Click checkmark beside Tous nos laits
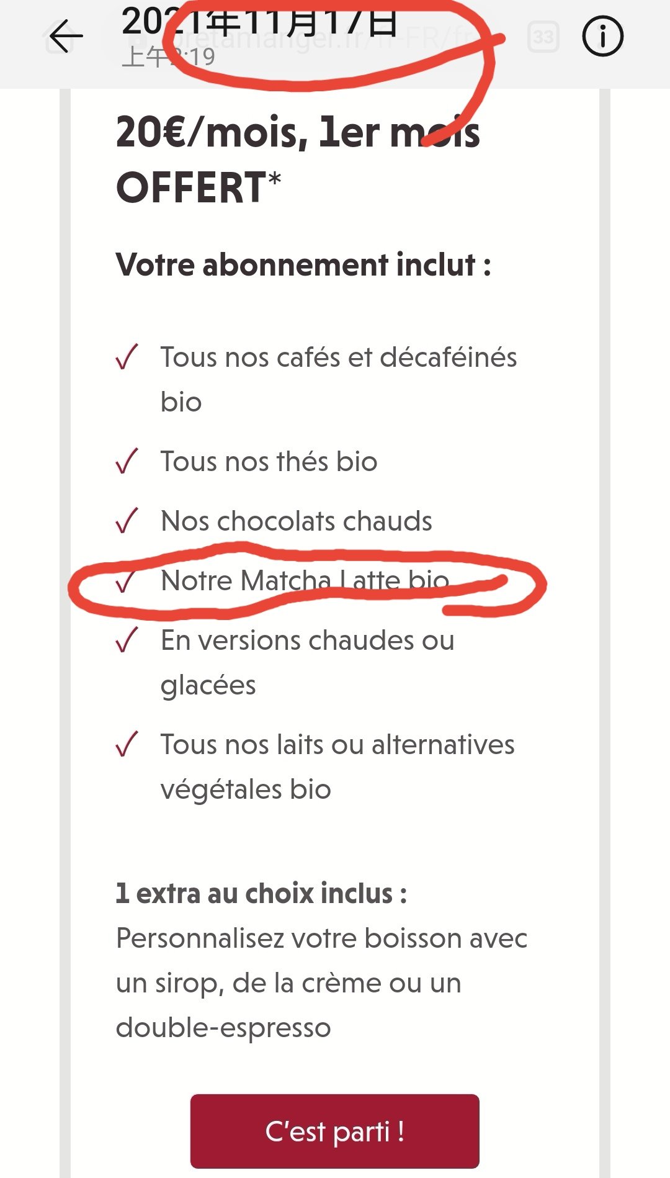The width and height of the screenshot is (670, 1178). [x=127, y=744]
